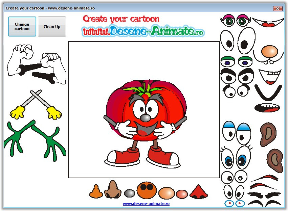The height and width of the screenshot is (211, 288).
Task: Pick the blue eyes with eyelashes
Action: [236, 158]
